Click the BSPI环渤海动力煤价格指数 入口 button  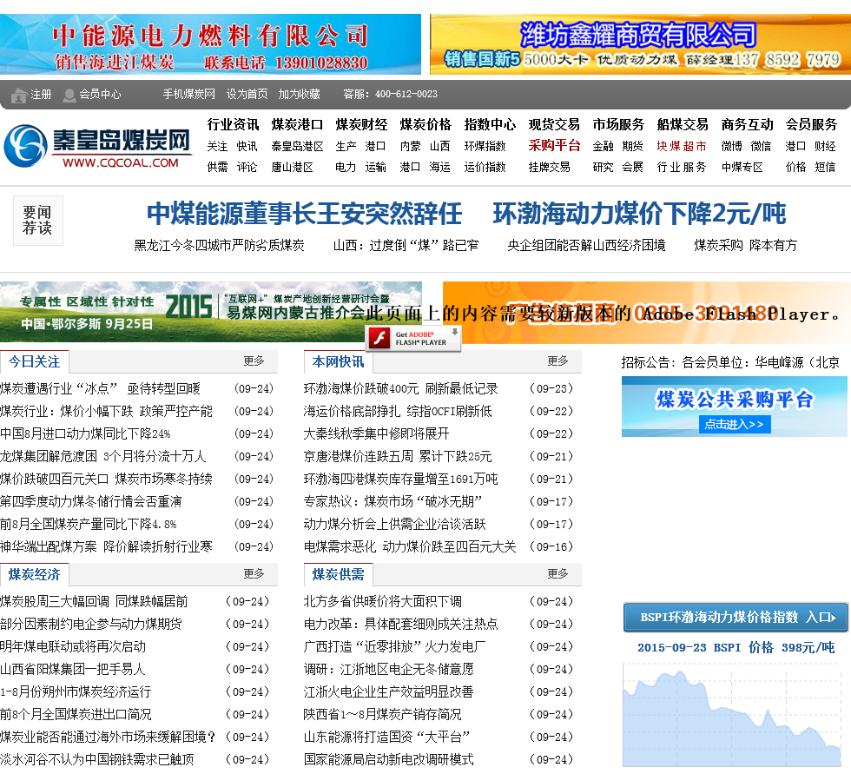pyautogui.click(x=736, y=618)
